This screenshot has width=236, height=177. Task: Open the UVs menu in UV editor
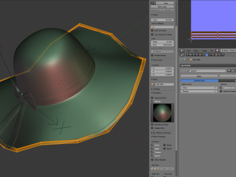211,51
